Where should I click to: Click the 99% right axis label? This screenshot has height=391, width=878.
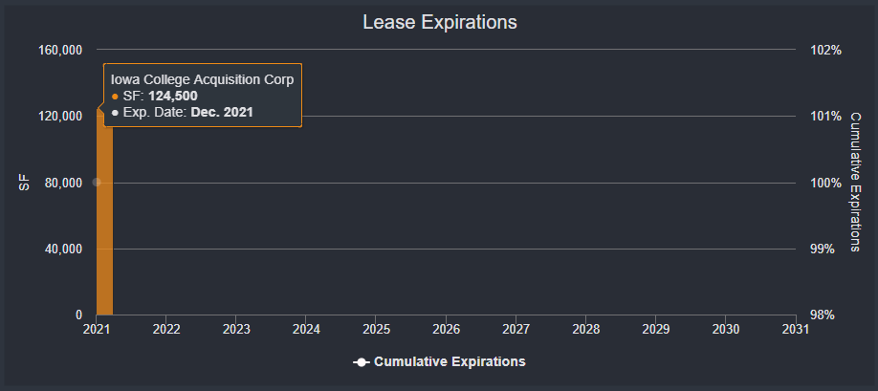point(823,249)
